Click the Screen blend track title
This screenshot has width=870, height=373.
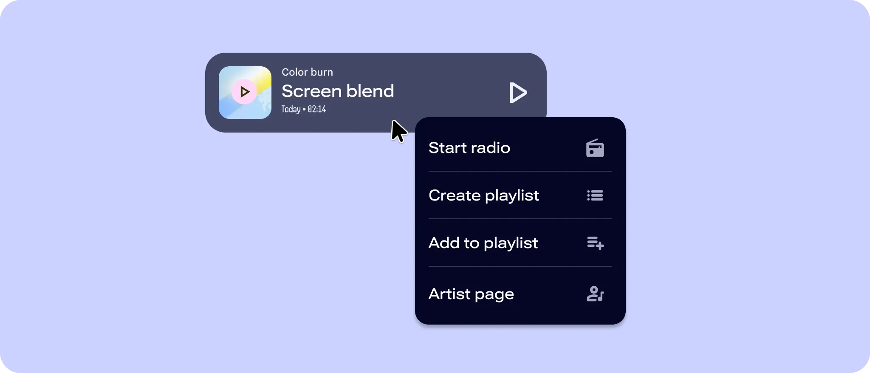[x=338, y=91]
